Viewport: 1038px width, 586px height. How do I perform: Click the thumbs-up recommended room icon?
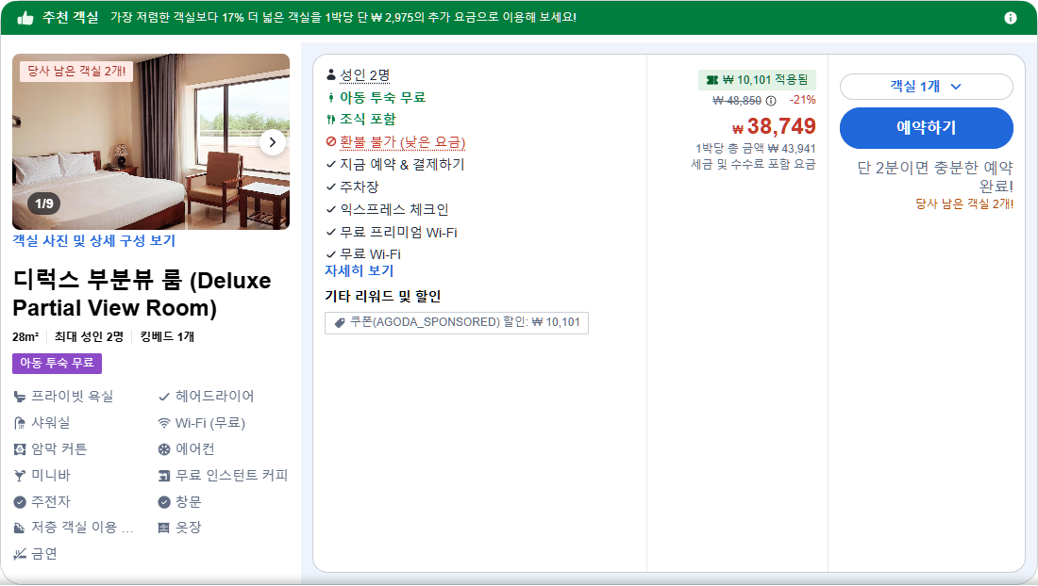[x=25, y=18]
